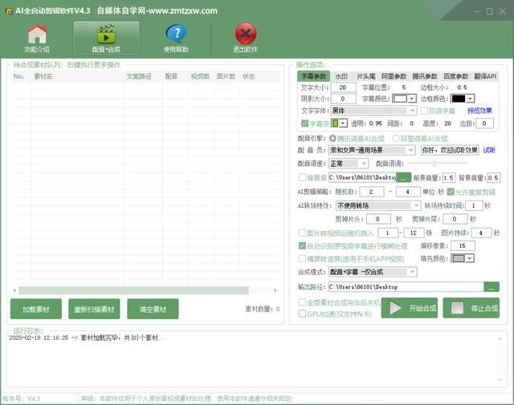514x405 pixels.
Task: Expand AI转场特效 不使用转场 dropdown
Action: click(x=416, y=205)
